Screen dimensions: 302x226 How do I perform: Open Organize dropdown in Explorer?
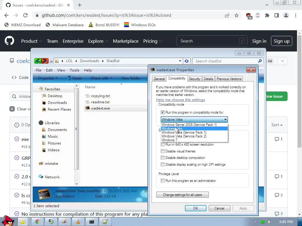[x=48, y=78]
